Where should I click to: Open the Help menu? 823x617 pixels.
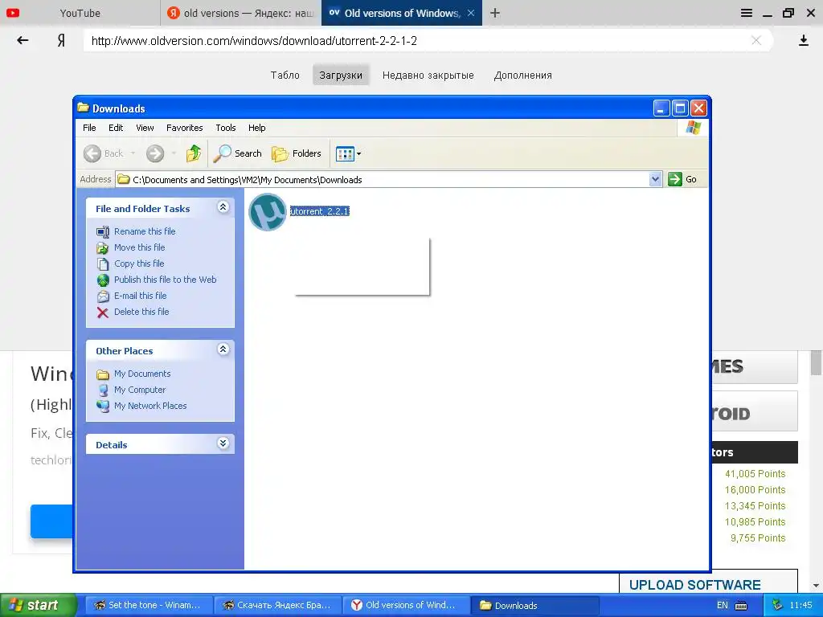(x=256, y=128)
